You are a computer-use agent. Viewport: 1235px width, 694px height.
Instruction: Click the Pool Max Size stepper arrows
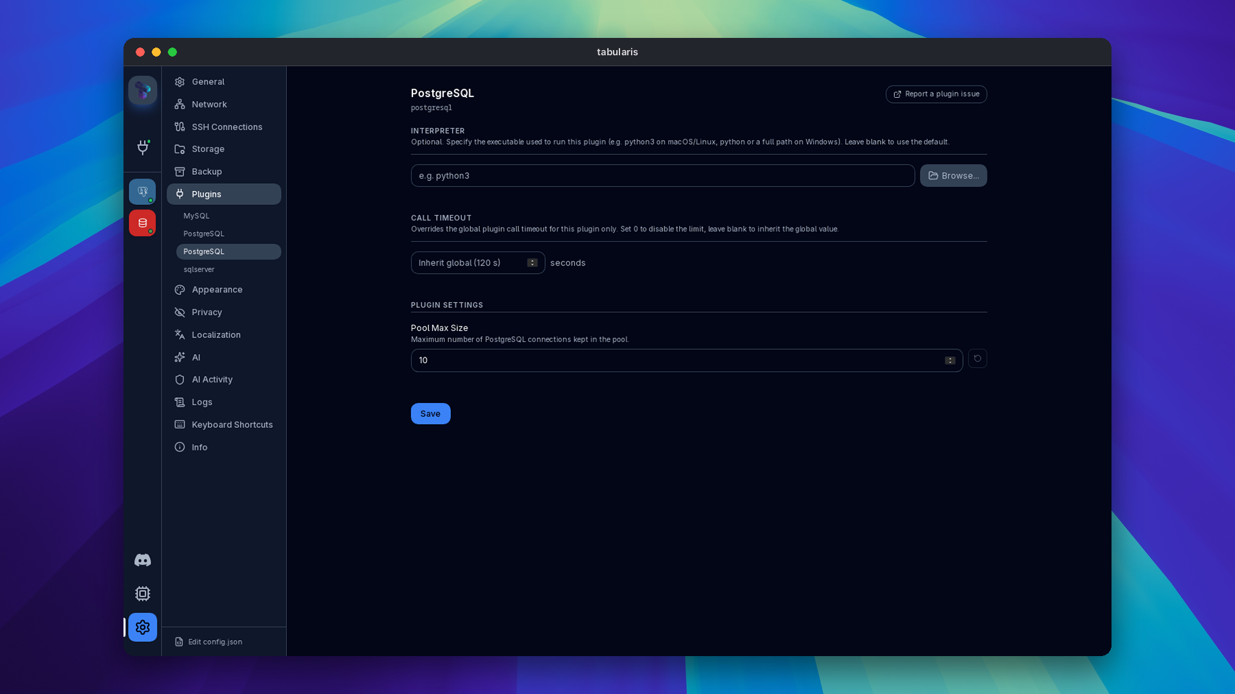tap(950, 360)
